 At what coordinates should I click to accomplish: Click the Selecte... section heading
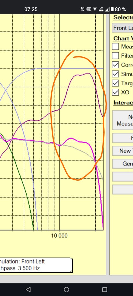(x=123, y=17)
